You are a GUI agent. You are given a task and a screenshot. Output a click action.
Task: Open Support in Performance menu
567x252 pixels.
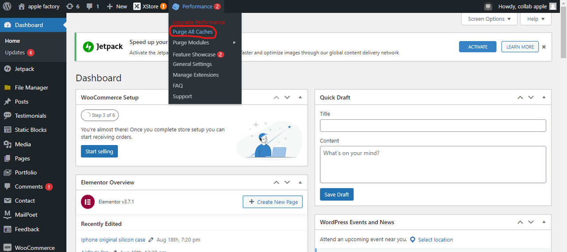183,96
